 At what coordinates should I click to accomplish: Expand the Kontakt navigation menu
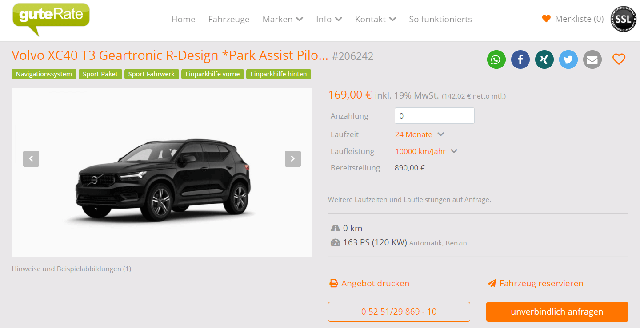pos(376,19)
